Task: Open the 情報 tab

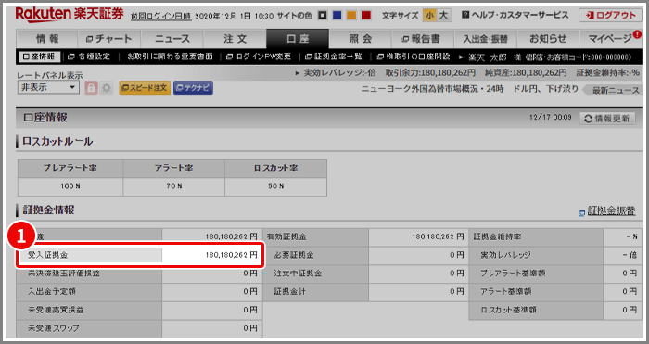Action: click(47, 39)
